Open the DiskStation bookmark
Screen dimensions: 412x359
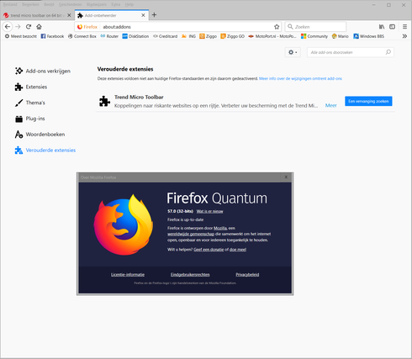click(x=135, y=36)
